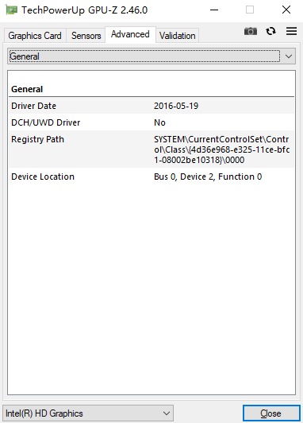Click the refresh arrows icon
303x423 pixels.
(x=270, y=31)
